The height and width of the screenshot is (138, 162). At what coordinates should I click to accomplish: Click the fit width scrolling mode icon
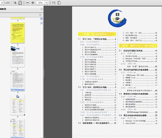pyautogui.click(x=54, y=3)
